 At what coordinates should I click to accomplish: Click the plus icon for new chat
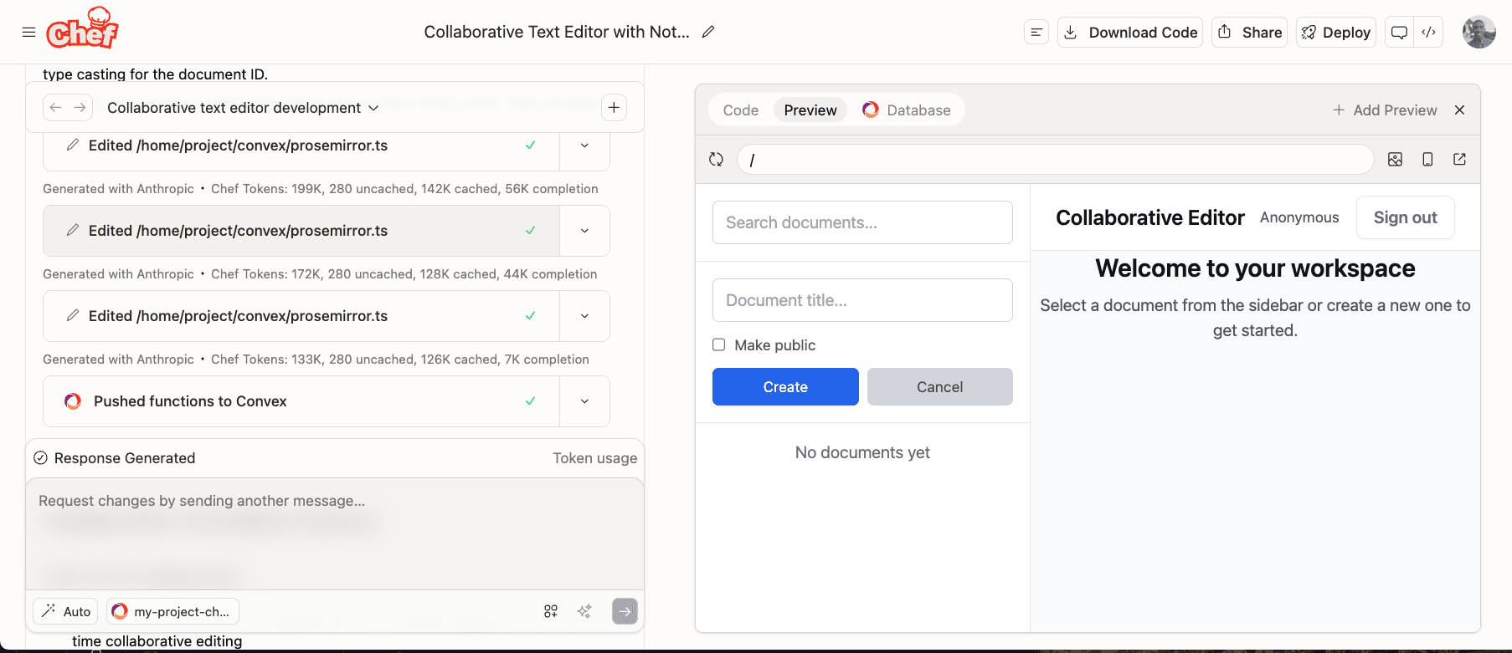click(x=614, y=107)
